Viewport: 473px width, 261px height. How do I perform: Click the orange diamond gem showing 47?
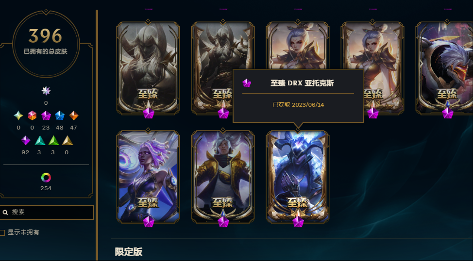click(x=74, y=115)
